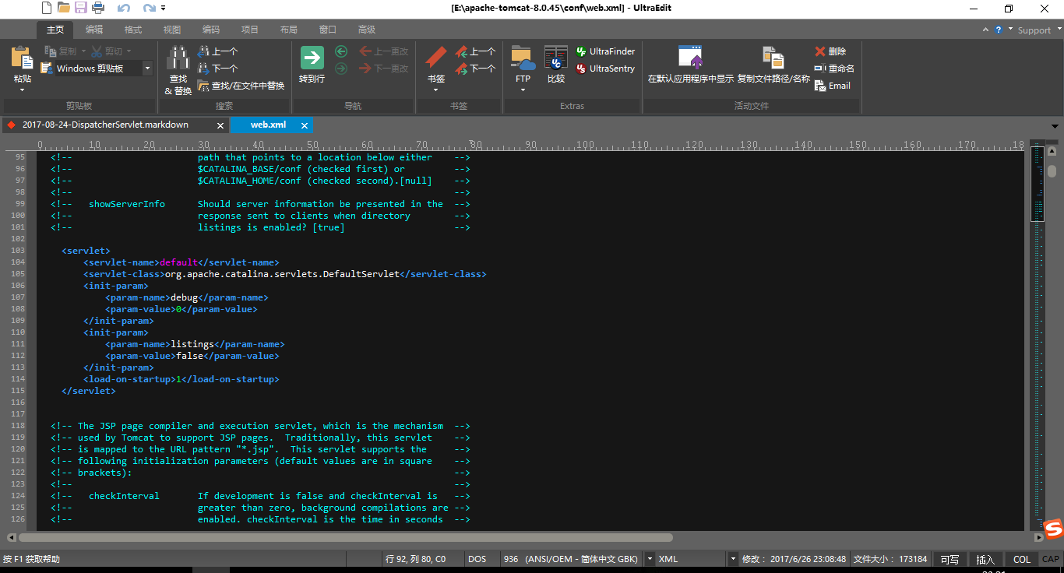Viewport: 1064px width, 573px height.
Task: Toggle COL column mode in status bar
Action: (x=1021, y=559)
